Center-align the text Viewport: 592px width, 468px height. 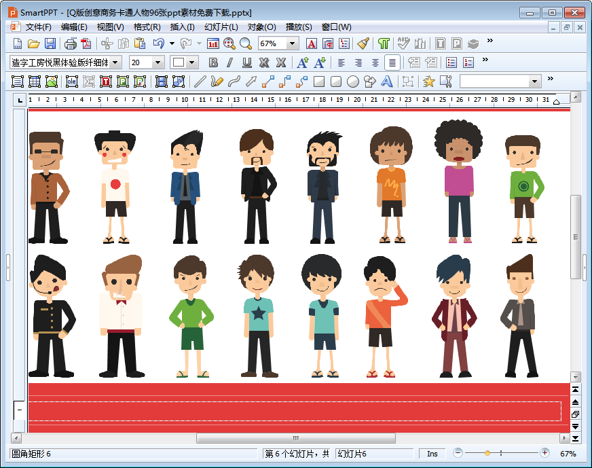(375, 62)
